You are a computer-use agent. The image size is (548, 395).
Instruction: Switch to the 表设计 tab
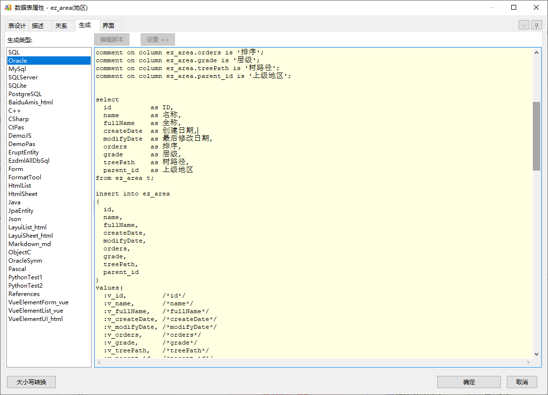point(17,26)
